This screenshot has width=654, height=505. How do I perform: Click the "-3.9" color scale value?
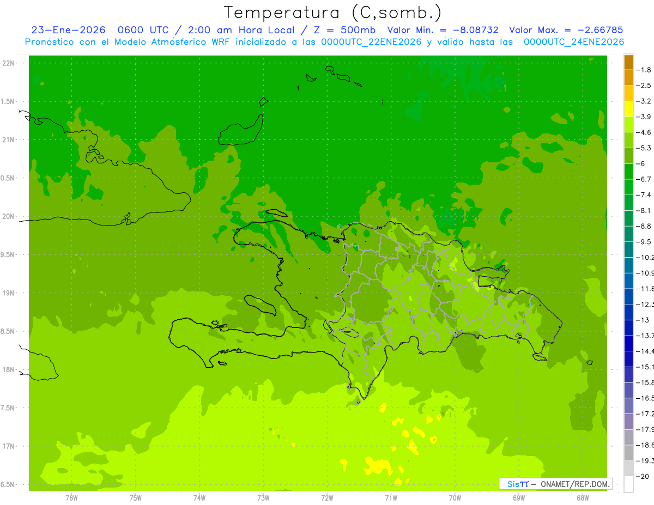coord(645,117)
